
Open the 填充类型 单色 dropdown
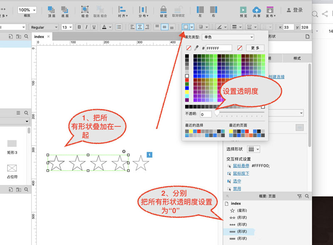(228, 37)
